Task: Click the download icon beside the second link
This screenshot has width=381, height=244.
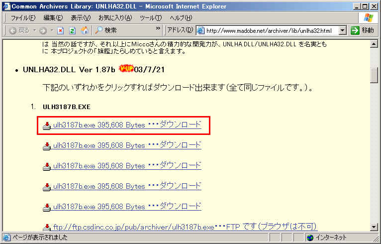Action: coord(47,146)
